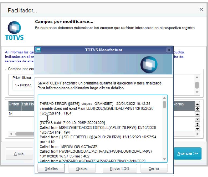The width and height of the screenshot is (208, 177).
Task: Click the Campos panel scrollbar up arrow
Action: tap(197, 77)
